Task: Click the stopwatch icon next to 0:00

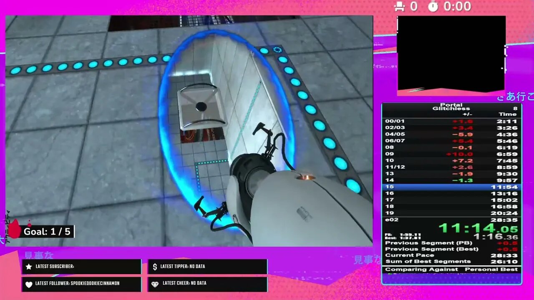Action: 433,6
